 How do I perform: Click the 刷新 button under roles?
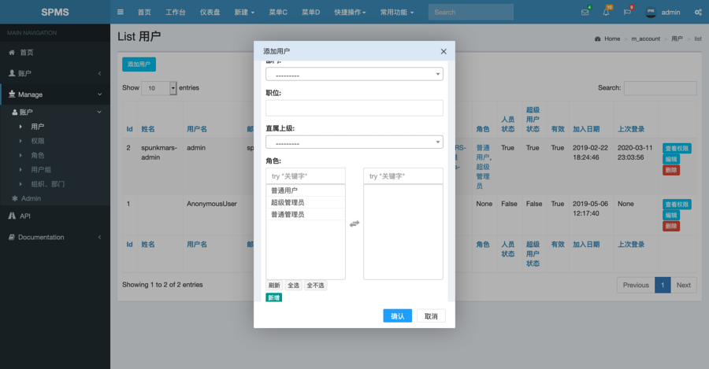[274, 286]
